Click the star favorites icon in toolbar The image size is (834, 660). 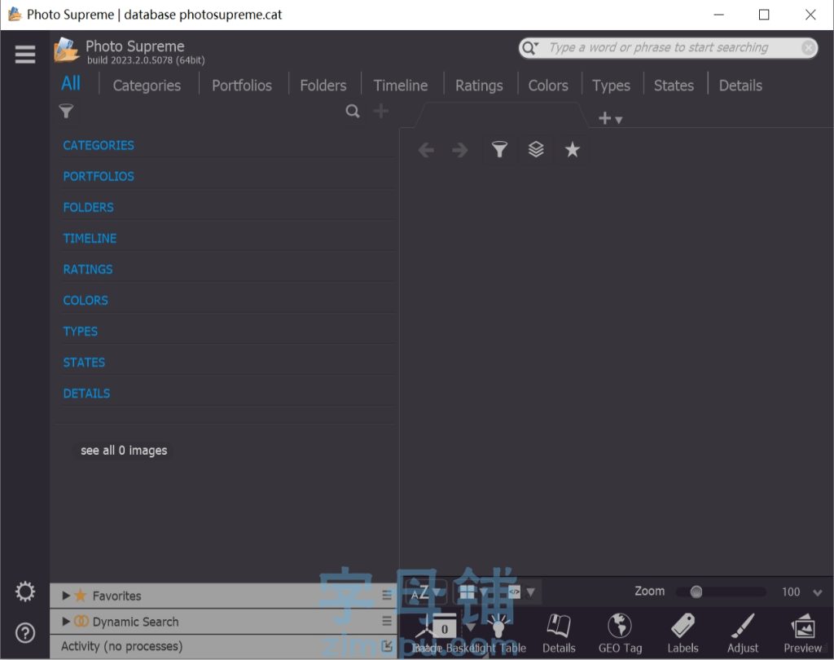(573, 150)
